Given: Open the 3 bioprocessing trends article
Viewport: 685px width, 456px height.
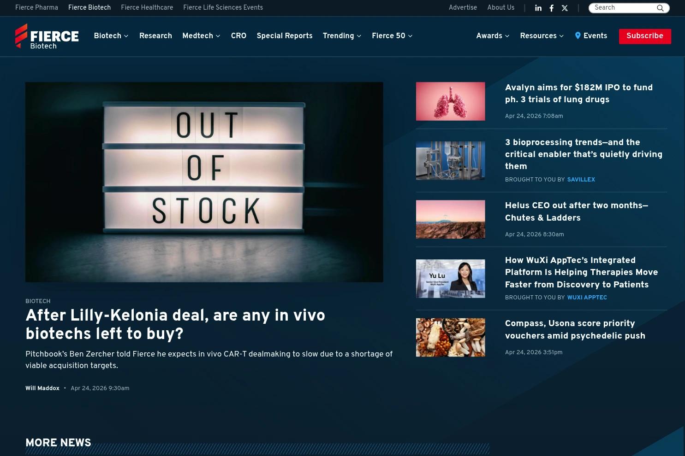Looking at the screenshot, I should pyautogui.click(x=584, y=154).
